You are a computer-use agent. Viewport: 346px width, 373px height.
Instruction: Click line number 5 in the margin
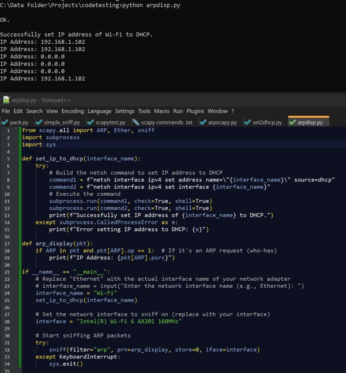tap(8, 159)
